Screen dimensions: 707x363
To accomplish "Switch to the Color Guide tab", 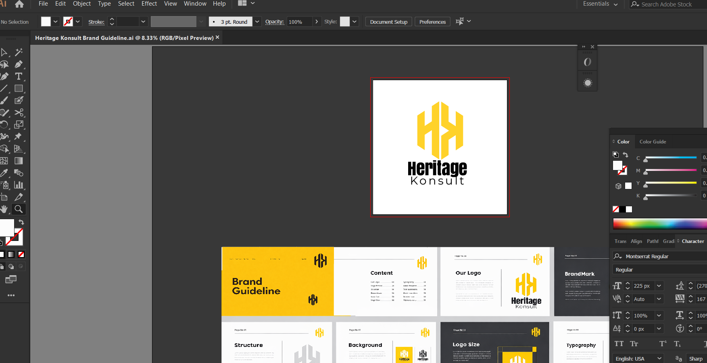I will pyautogui.click(x=653, y=141).
